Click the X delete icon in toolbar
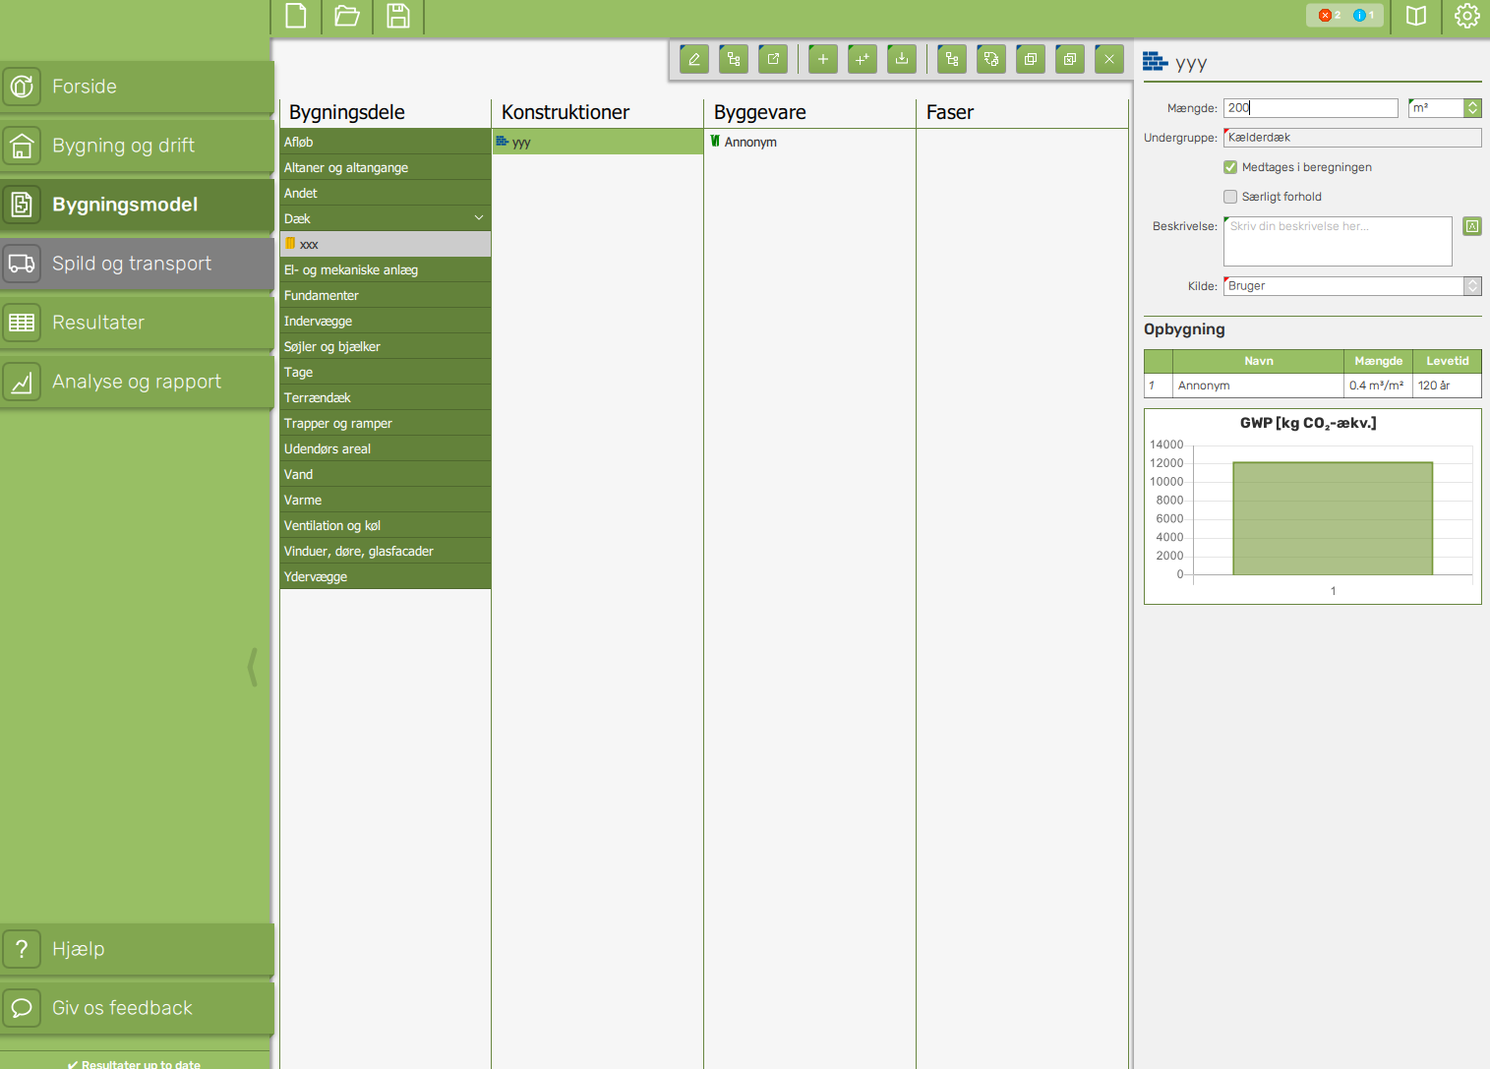 tap(1109, 59)
